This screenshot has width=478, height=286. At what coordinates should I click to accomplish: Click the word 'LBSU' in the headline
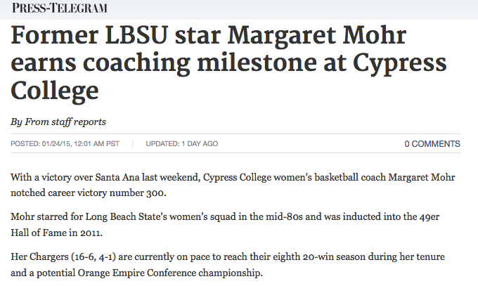click(137, 35)
